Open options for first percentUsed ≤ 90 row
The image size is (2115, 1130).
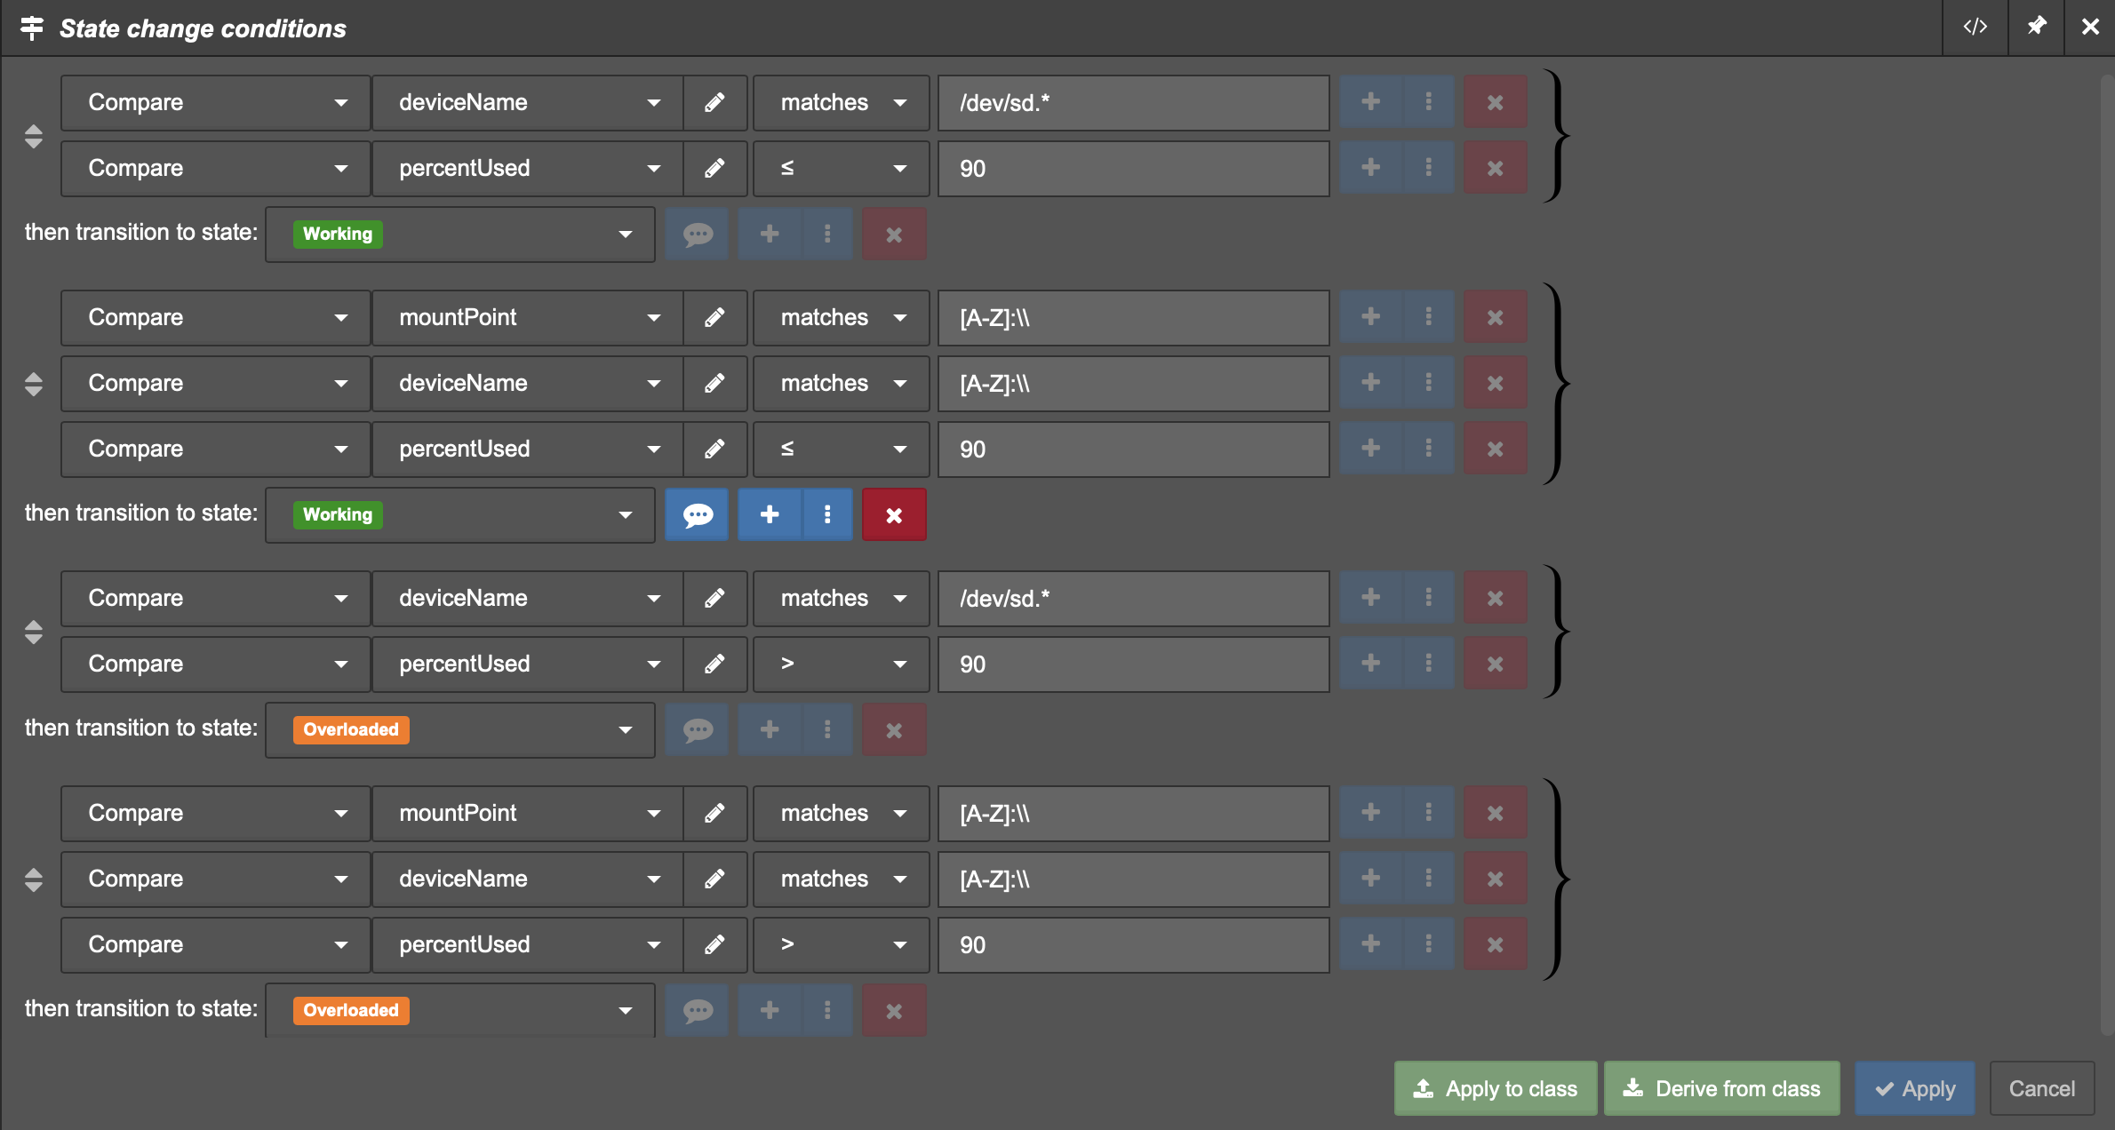1428,168
